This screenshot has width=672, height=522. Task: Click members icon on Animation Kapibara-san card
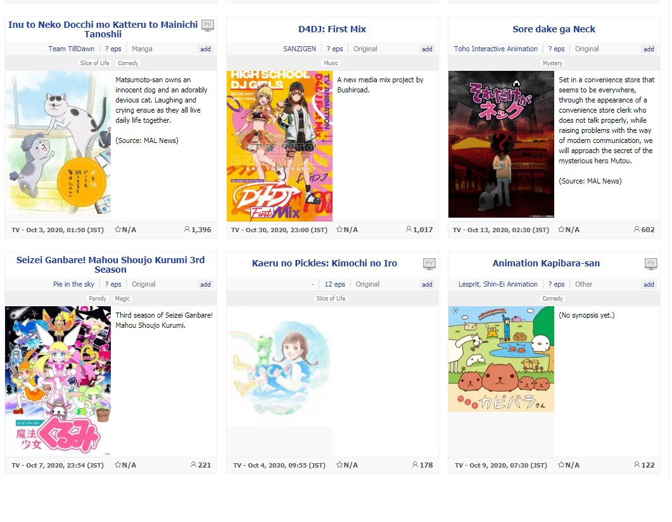(x=637, y=464)
